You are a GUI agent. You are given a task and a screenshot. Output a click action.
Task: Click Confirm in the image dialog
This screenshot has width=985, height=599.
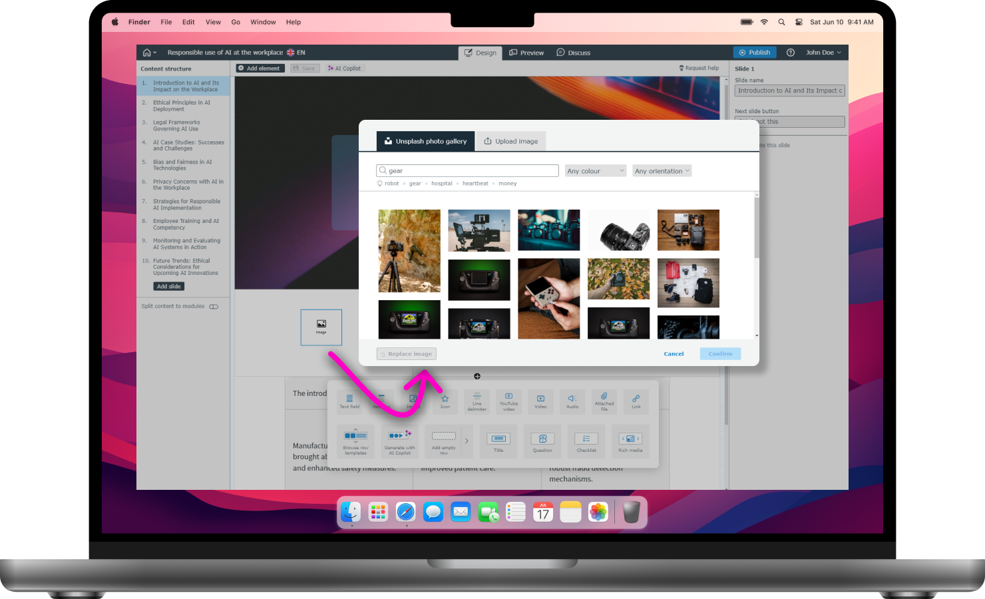point(720,354)
